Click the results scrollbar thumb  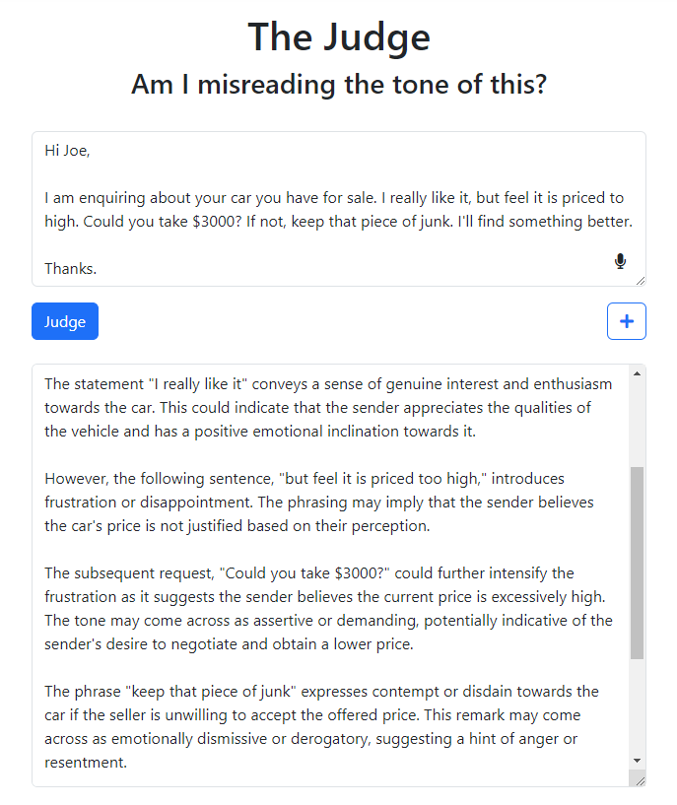tap(637, 563)
